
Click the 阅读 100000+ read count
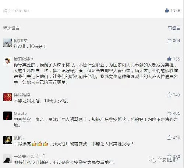pos(17,11)
